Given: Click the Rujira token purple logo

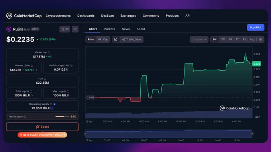Looking at the screenshot, I should pyautogui.click(x=9, y=29).
